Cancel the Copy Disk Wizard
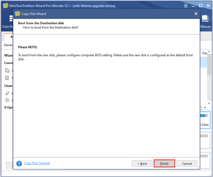 click(187, 163)
